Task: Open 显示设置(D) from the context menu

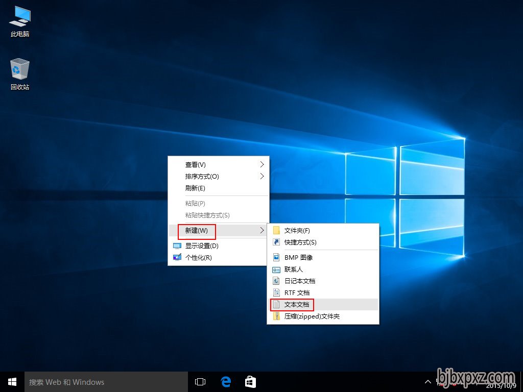Action: click(219, 246)
